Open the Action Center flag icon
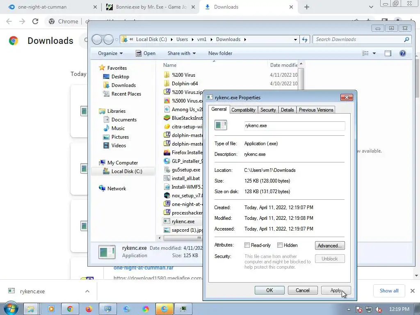Screen dimensions: 420x315 [x=358, y=309]
